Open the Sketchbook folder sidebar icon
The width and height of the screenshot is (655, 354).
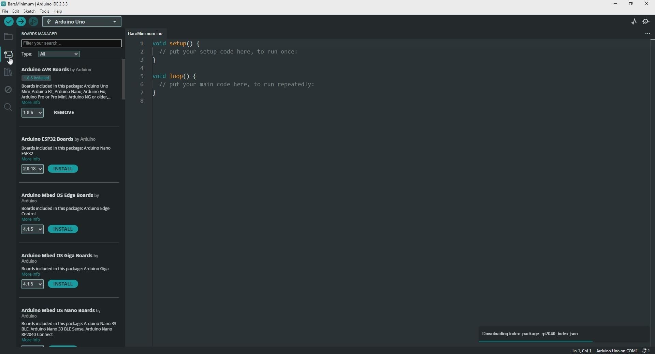8,37
